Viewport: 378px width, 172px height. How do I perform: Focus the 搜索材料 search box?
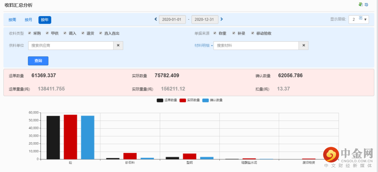(x=256, y=45)
